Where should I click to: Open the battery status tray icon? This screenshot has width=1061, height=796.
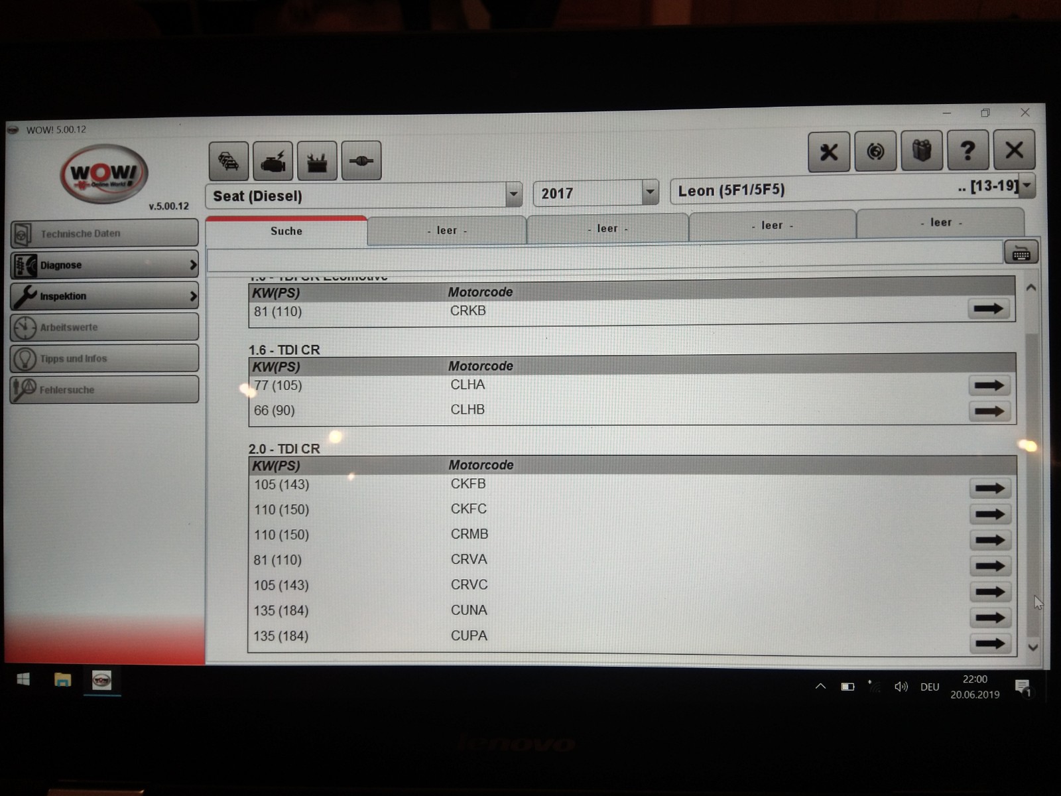click(847, 687)
